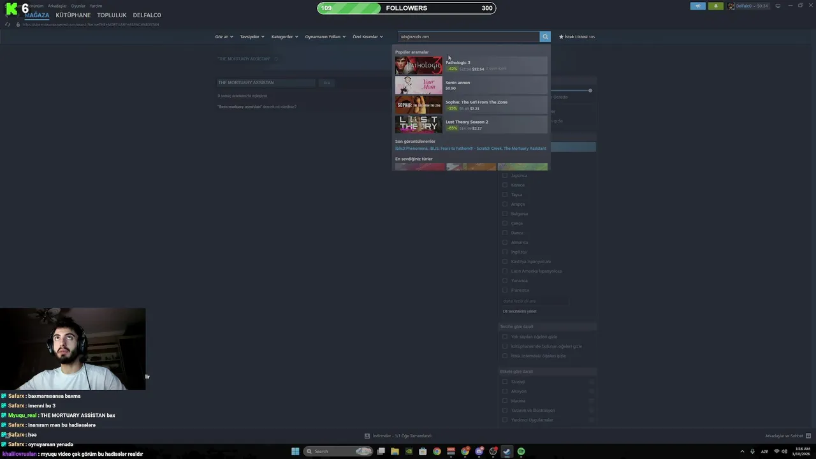Expand the Göz at dropdown
The height and width of the screenshot is (459, 816).
pyautogui.click(x=224, y=37)
